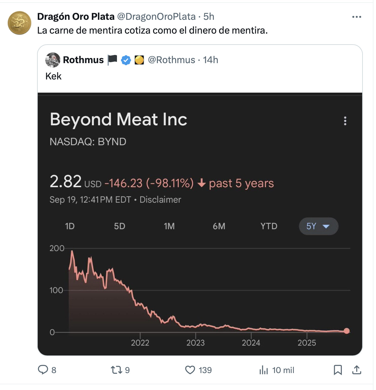
Task: Bookmark this tweet
Action: [x=338, y=370]
